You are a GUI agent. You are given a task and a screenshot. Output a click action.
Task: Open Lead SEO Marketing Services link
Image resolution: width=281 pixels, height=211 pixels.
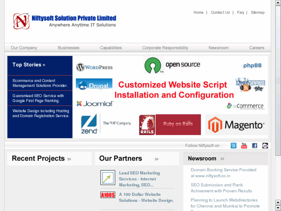click(140, 179)
